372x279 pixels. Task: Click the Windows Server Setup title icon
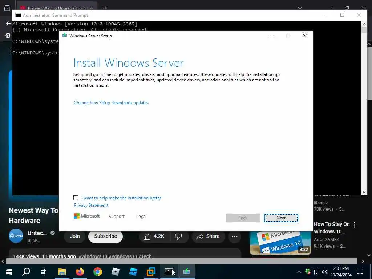pyautogui.click(x=65, y=36)
